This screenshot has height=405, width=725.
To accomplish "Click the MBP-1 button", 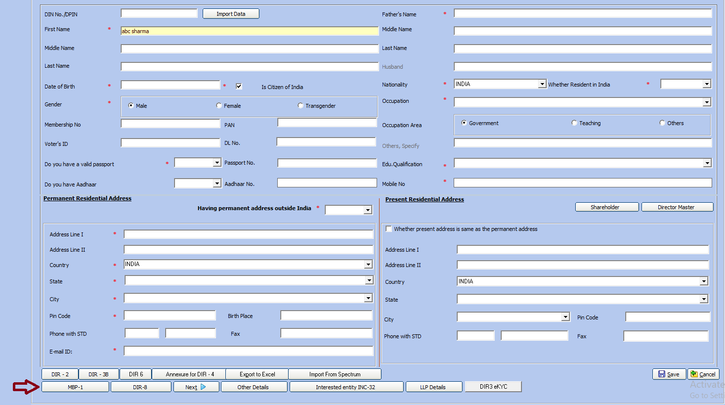I will (x=75, y=387).
